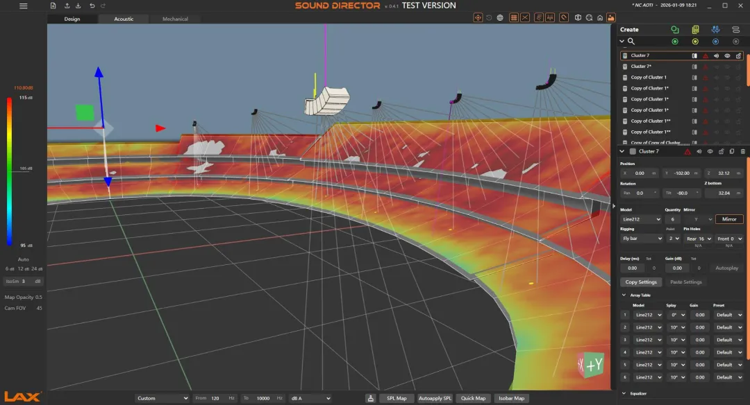Screen dimensions: 750x405
Task: Click the orange picture/map view icon
Action: tap(611, 17)
